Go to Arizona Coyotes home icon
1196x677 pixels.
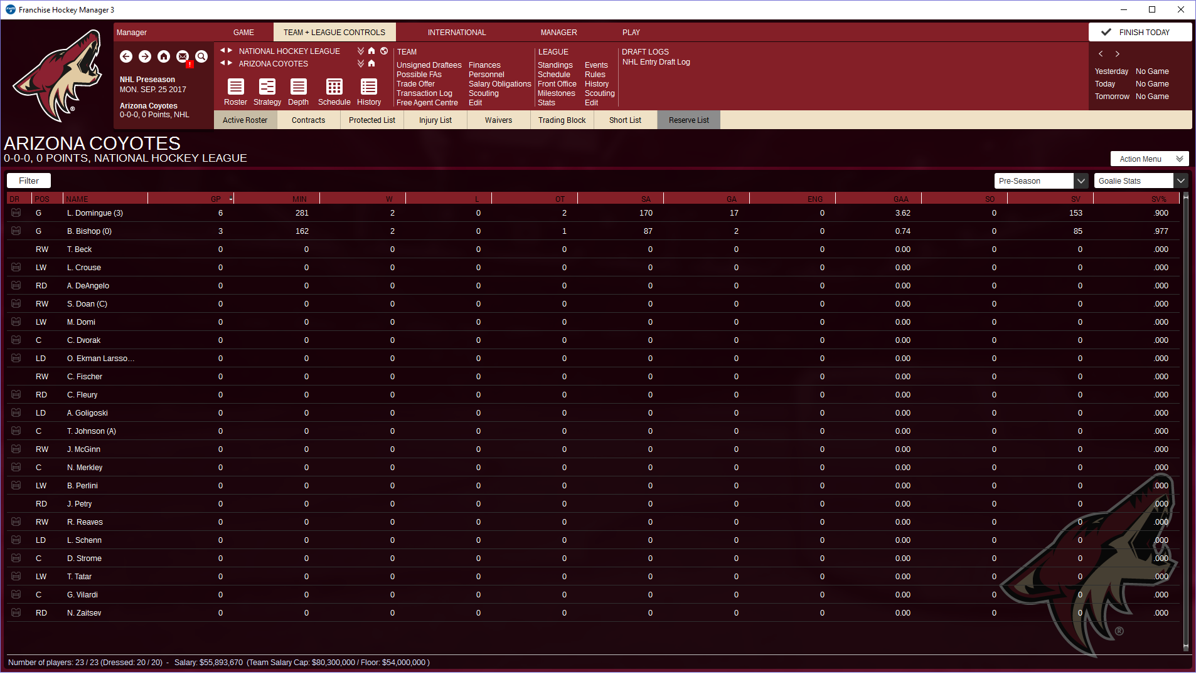point(371,63)
